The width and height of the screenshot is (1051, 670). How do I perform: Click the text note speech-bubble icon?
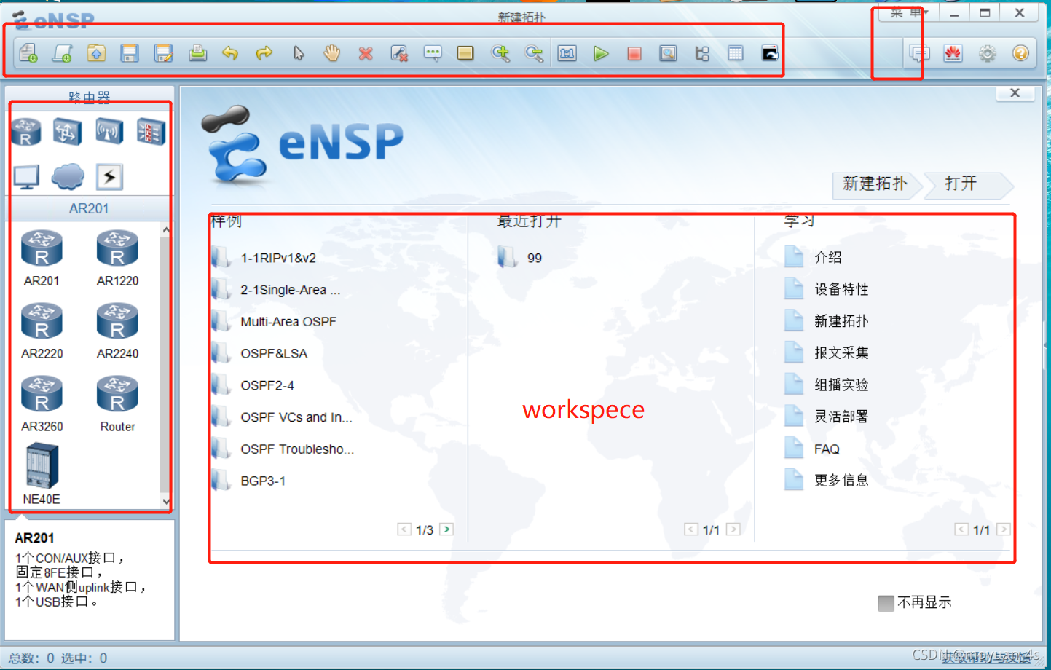click(x=433, y=53)
